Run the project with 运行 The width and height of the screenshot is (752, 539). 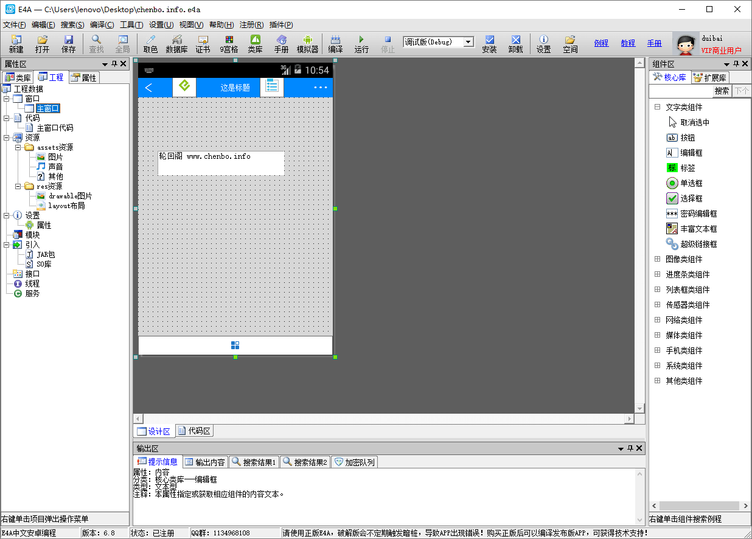(x=361, y=44)
